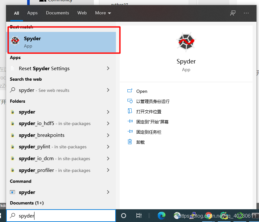Open the More filter dropdown
This screenshot has height=222, width=259.
[x=103, y=13]
